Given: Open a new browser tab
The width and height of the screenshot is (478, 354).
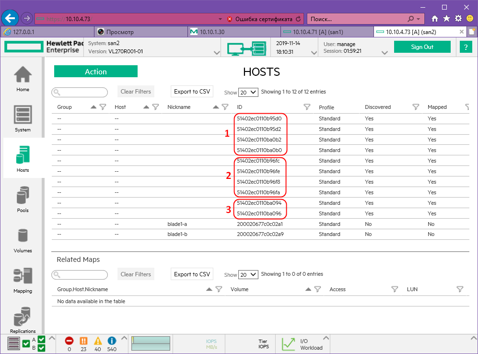Looking at the screenshot, I should 472,32.
